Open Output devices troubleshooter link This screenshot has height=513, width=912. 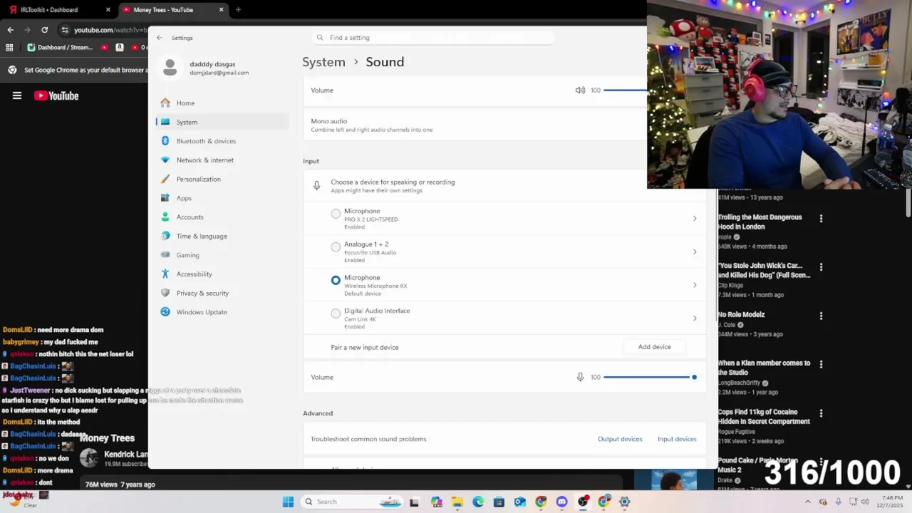620,439
